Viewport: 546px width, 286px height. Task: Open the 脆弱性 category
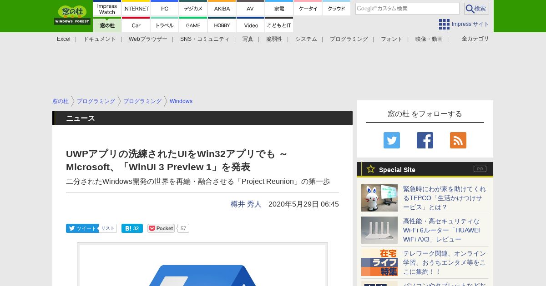point(274,39)
